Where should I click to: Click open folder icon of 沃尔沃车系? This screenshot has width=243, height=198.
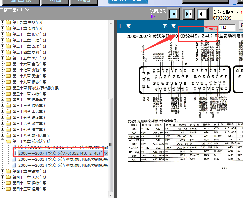tap(8, 141)
